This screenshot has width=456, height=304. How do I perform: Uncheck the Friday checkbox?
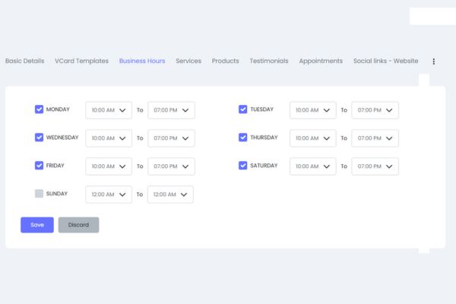40,166
